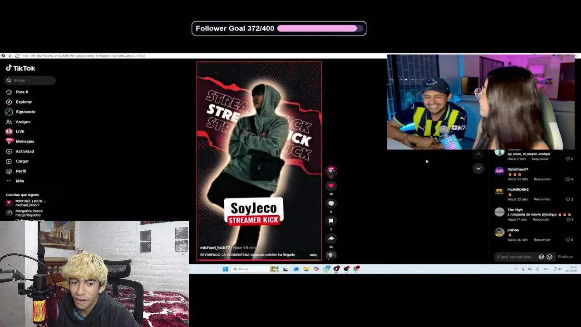Open the Más menu

click(15, 181)
